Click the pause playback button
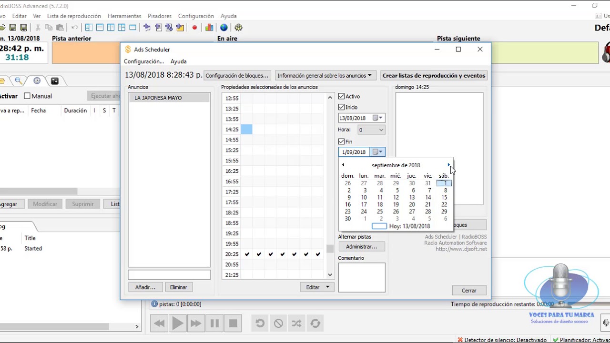Viewport: 610px width, 343px height. click(214, 323)
